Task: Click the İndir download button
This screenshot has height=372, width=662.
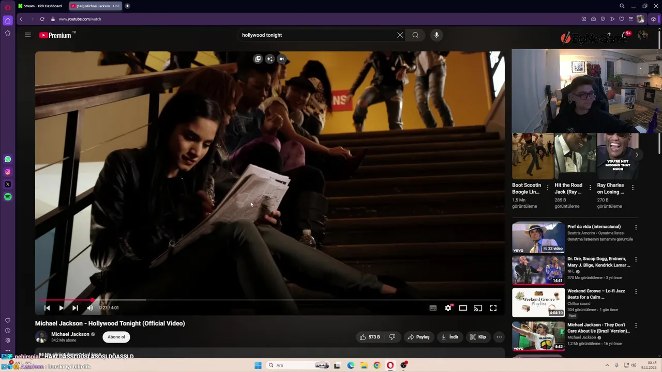Action: tap(449, 337)
